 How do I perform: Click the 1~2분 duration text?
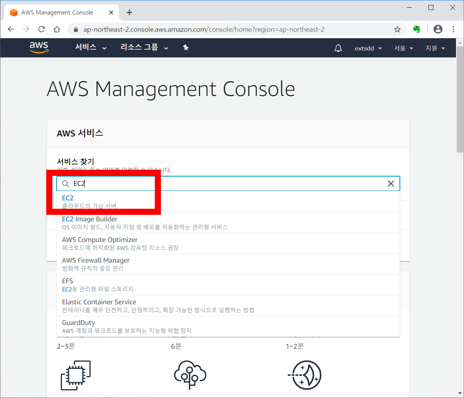pos(295,346)
